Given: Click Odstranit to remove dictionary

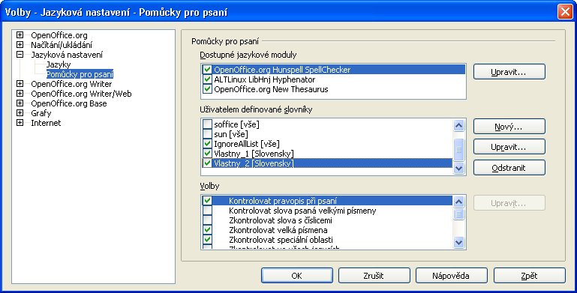Looking at the screenshot, I should tap(509, 168).
